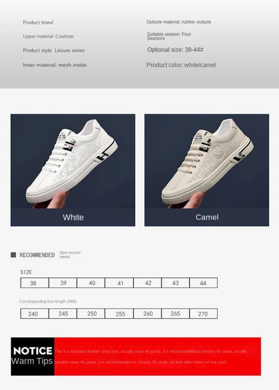279x390 pixels.
Task: Click the size 44 box
Action: (x=203, y=283)
